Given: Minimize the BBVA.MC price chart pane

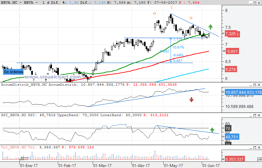Looking at the screenshot, I should click(250, 3).
